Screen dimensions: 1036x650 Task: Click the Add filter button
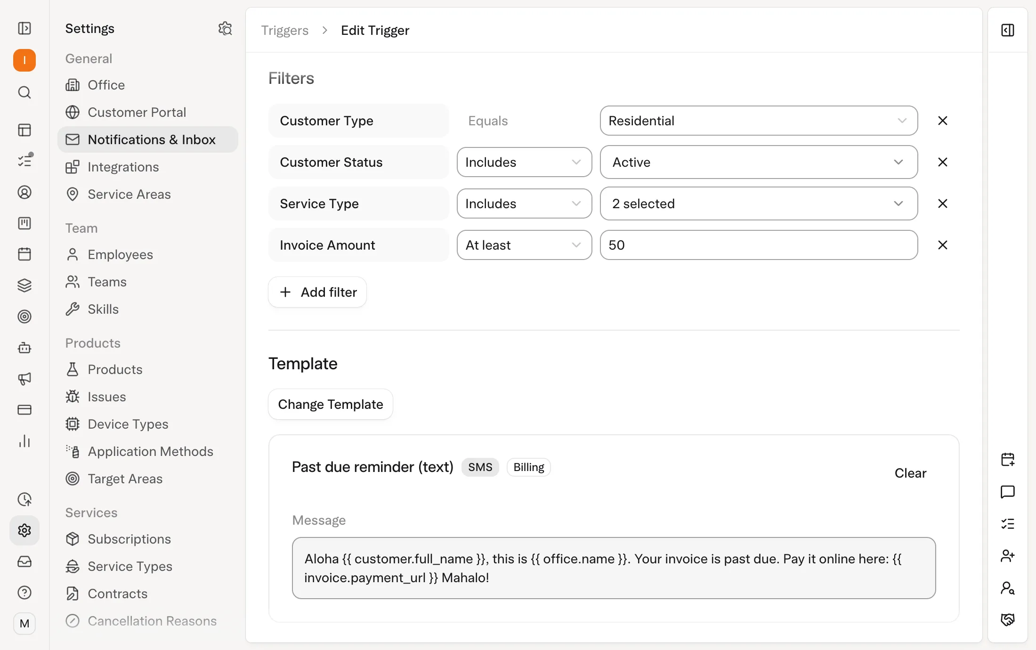click(317, 292)
